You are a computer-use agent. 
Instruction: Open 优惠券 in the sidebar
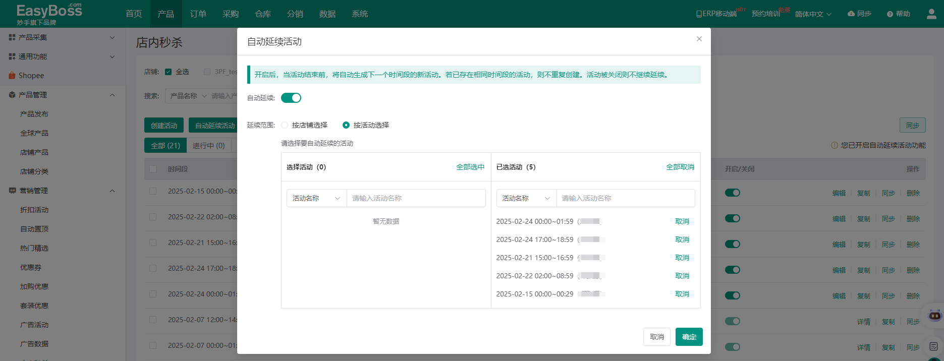click(31, 267)
